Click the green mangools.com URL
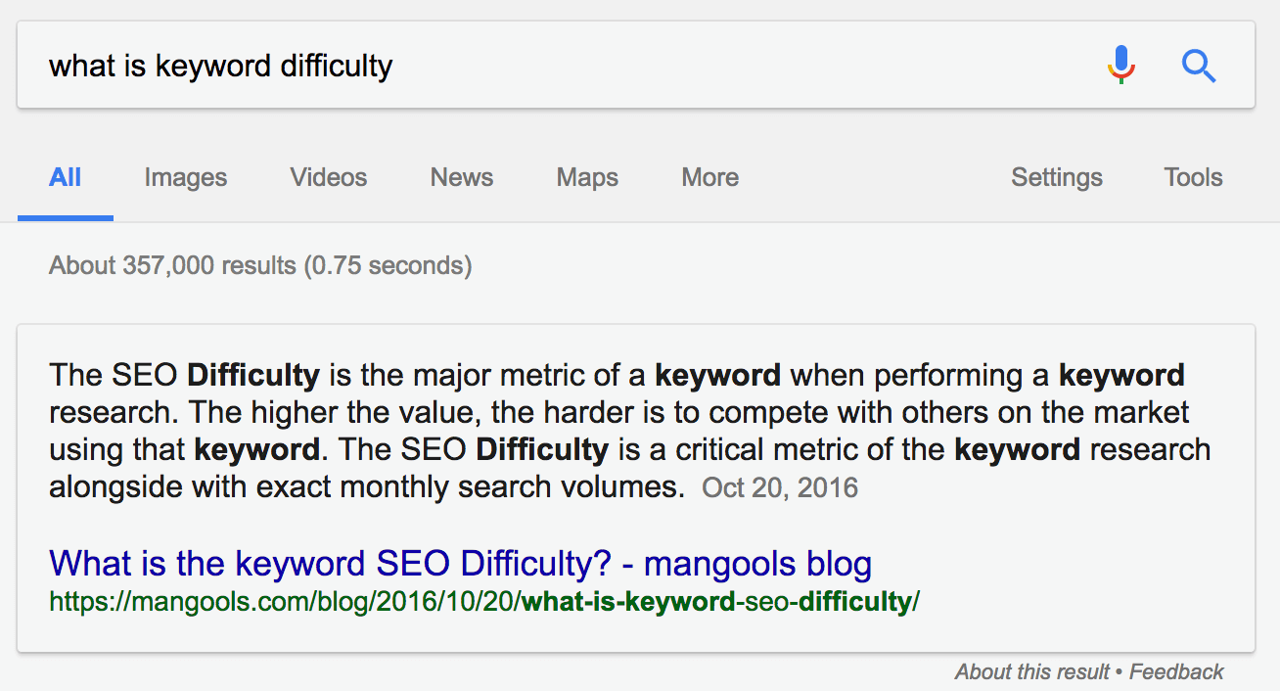 pyautogui.click(x=484, y=601)
